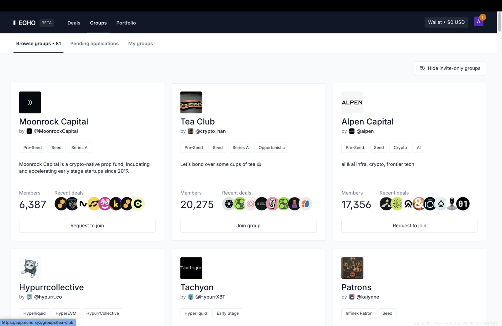Viewport: 502px width, 326px height.
Task: Click the HyperEVM tag on Hypurrcollective
Action: pyautogui.click(x=66, y=313)
